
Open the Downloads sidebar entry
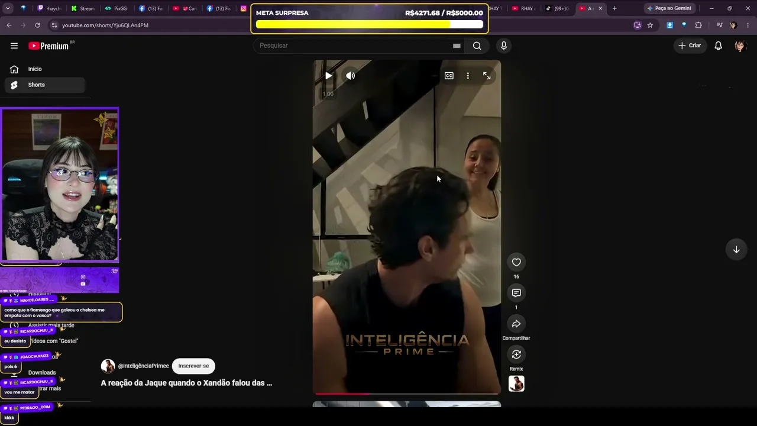(42, 373)
